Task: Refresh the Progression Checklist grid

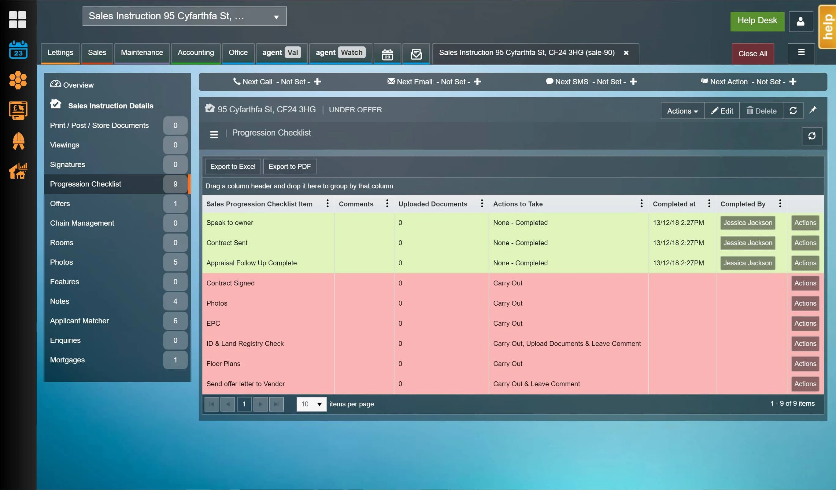Action: tap(812, 136)
